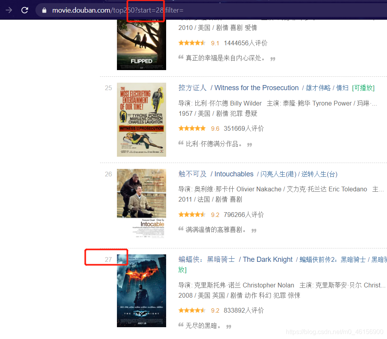The width and height of the screenshot is (387, 339).
Task: Click the quote 无尽的黑暗
Action: click(203, 326)
